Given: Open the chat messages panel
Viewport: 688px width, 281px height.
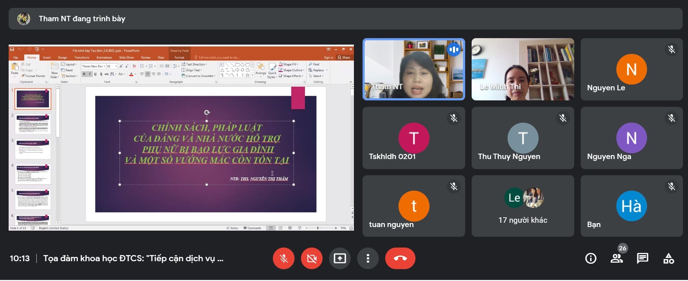Looking at the screenshot, I should [x=642, y=258].
